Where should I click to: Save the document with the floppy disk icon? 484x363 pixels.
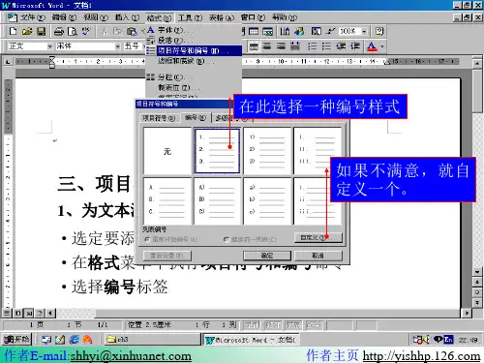pyautogui.click(x=42, y=31)
